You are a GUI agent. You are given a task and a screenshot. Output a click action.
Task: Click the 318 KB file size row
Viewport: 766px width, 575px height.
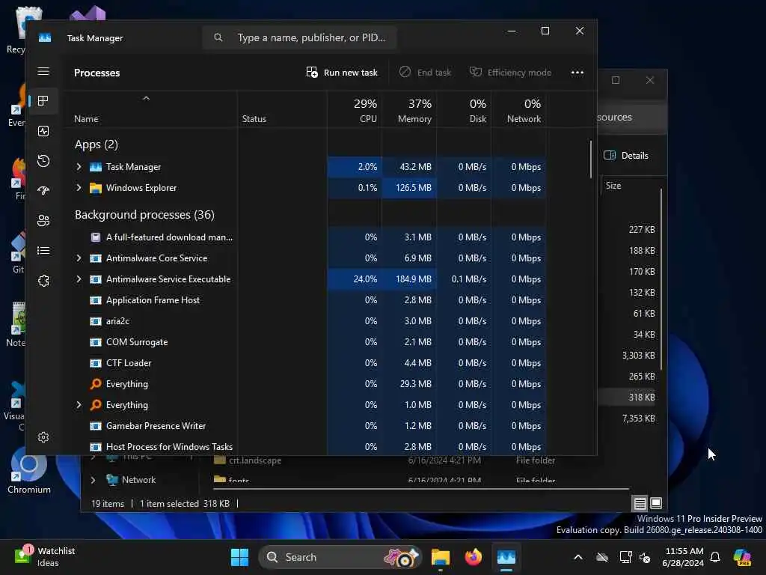pyautogui.click(x=642, y=398)
